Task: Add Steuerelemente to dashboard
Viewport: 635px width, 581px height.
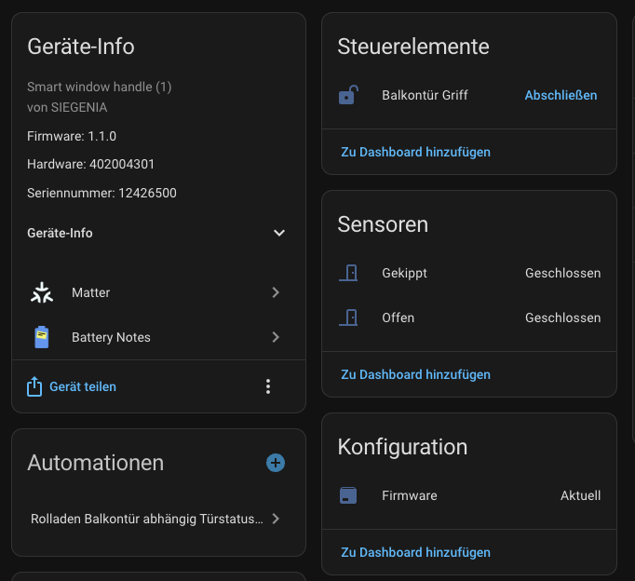Action: tap(415, 152)
